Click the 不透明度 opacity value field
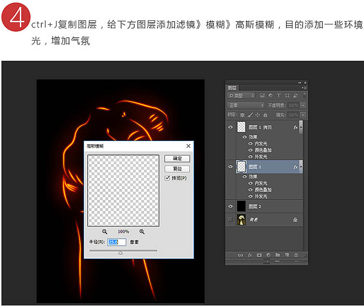 [x=293, y=105]
